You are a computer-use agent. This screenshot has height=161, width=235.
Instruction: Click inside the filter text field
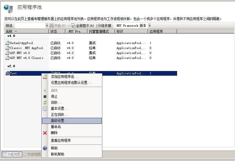30,26
